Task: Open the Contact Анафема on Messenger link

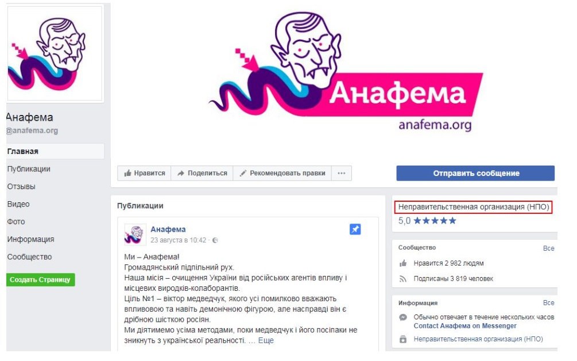Action: point(465,326)
